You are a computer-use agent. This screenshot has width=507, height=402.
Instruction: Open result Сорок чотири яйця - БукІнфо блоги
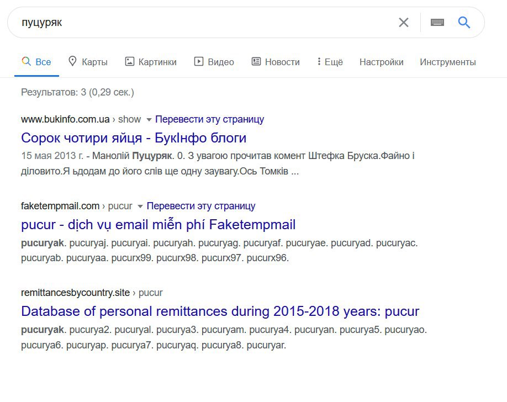point(134,137)
